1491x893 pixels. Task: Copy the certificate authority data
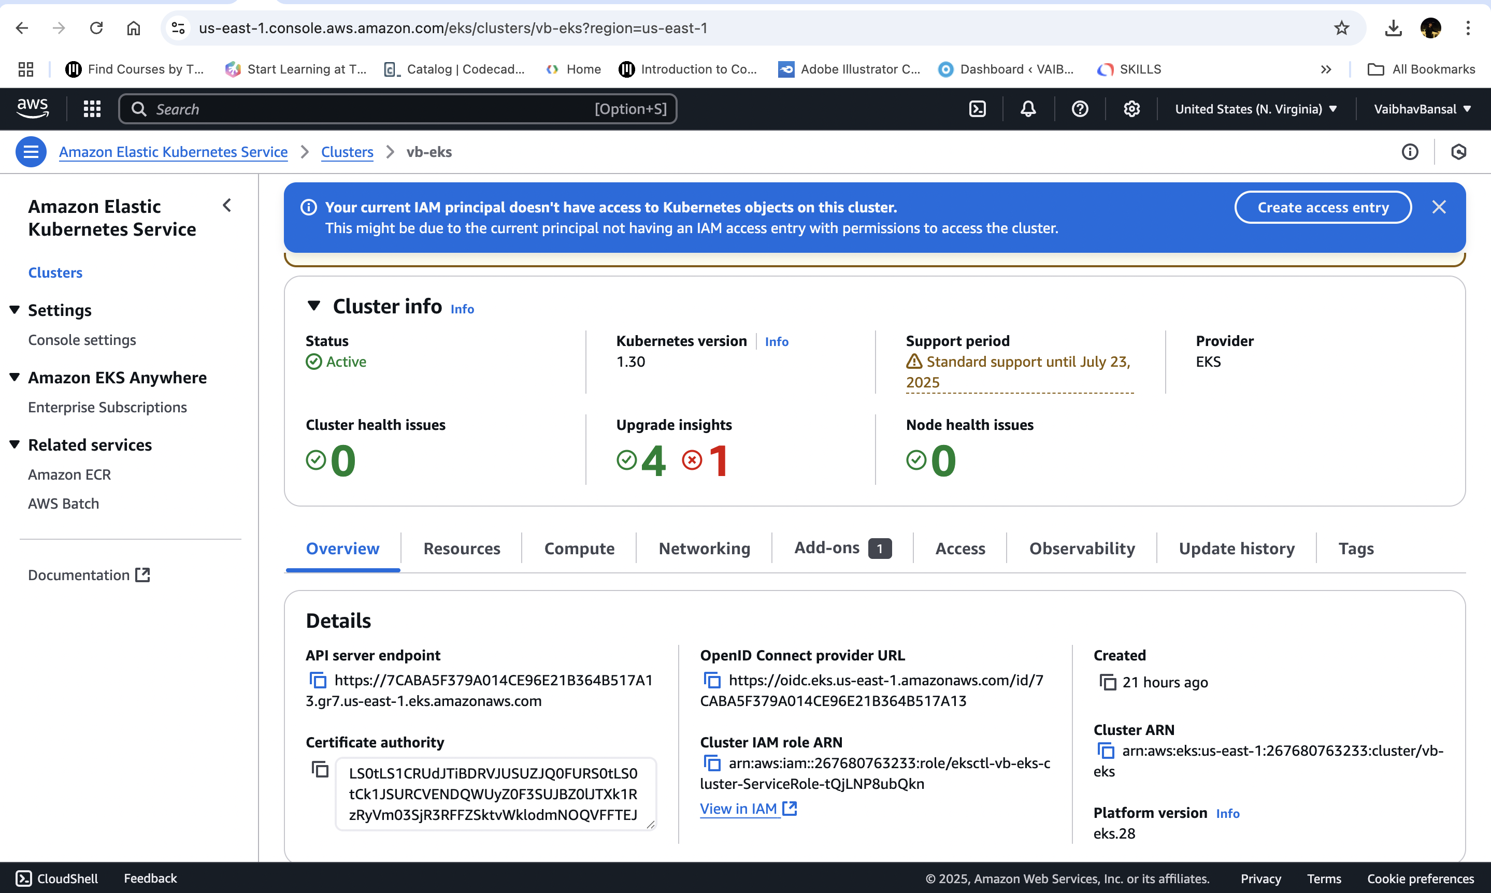(320, 769)
